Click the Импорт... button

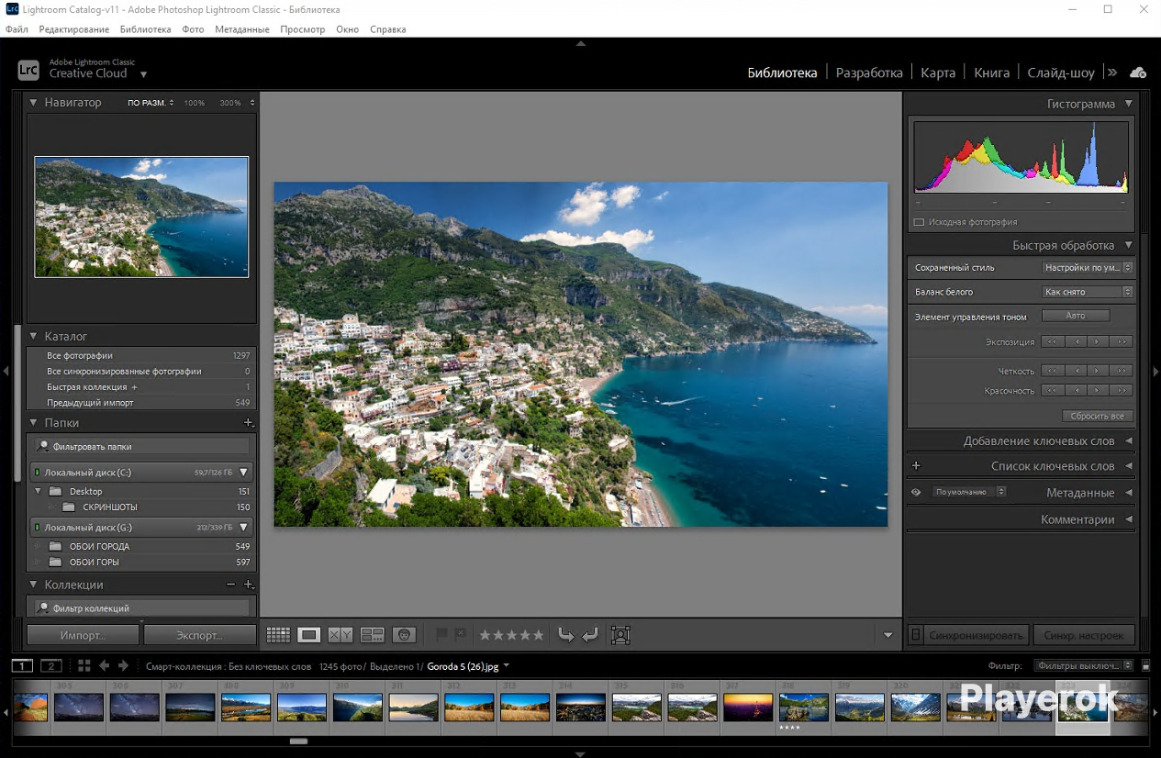(83, 635)
